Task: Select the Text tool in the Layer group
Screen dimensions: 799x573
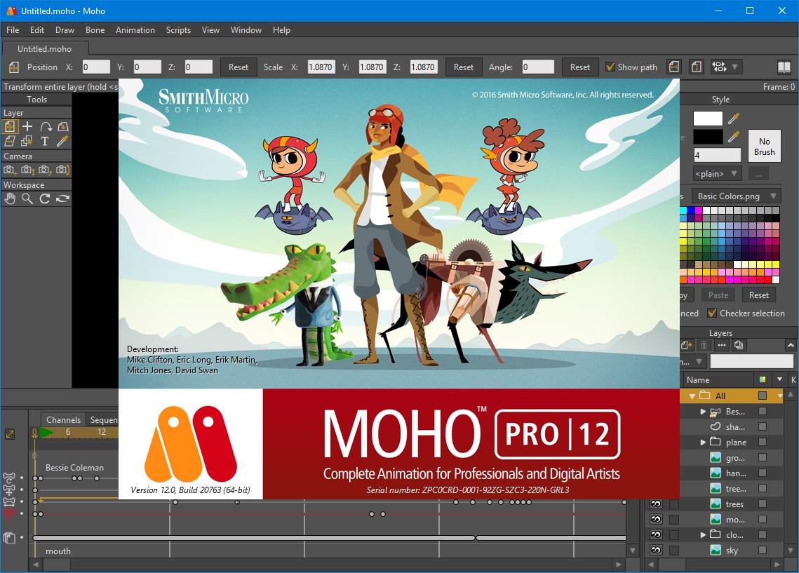Action: (45, 141)
